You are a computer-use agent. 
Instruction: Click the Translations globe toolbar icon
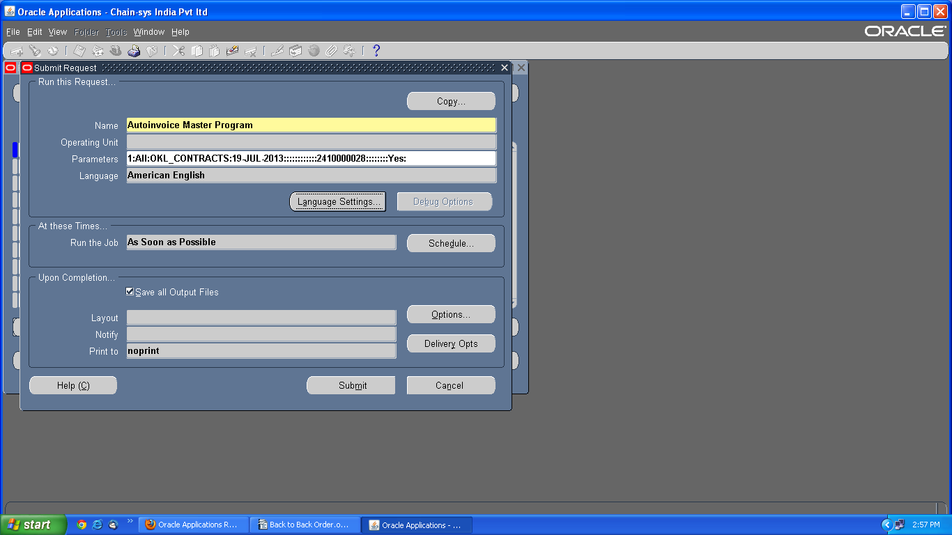314,51
